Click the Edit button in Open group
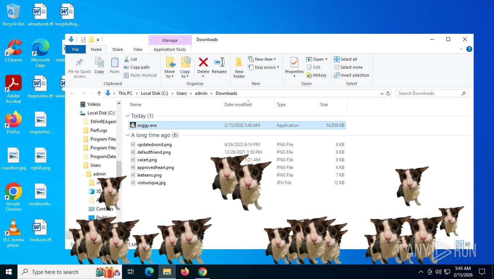Image resolution: width=494 pixels, height=279 pixels. pyautogui.click(x=314, y=67)
